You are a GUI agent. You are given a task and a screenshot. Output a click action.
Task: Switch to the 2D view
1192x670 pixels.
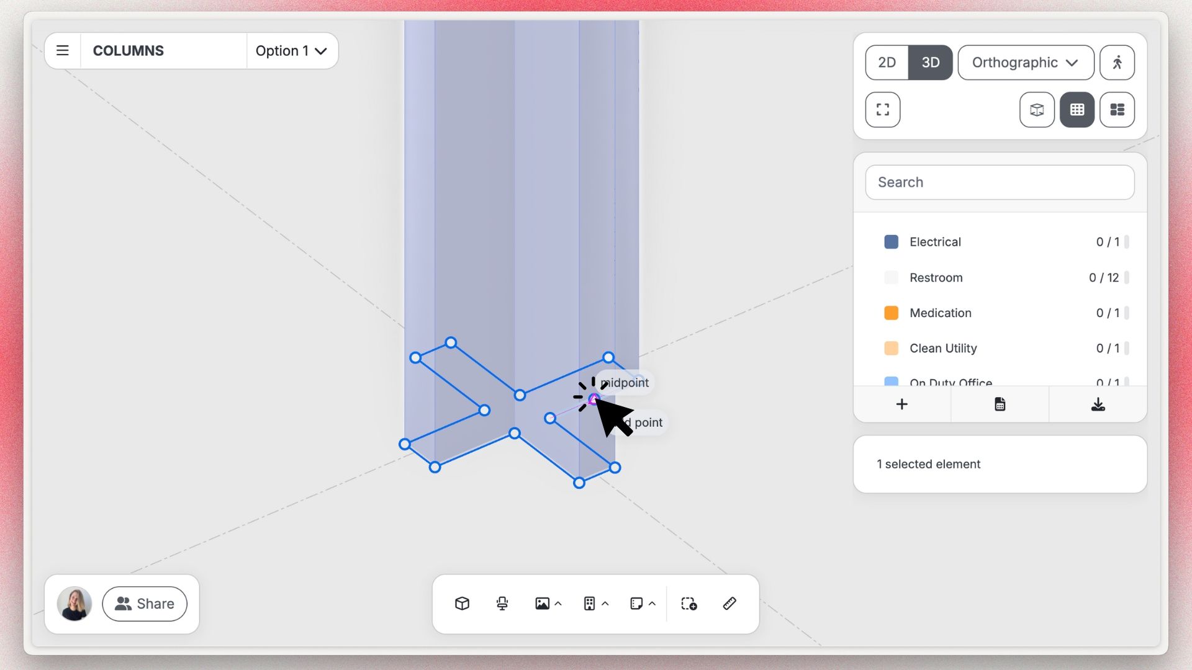[887, 63]
